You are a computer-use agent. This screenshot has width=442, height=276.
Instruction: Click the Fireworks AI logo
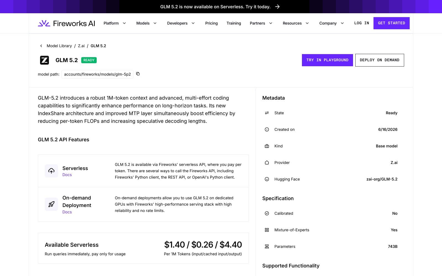(x=66, y=23)
